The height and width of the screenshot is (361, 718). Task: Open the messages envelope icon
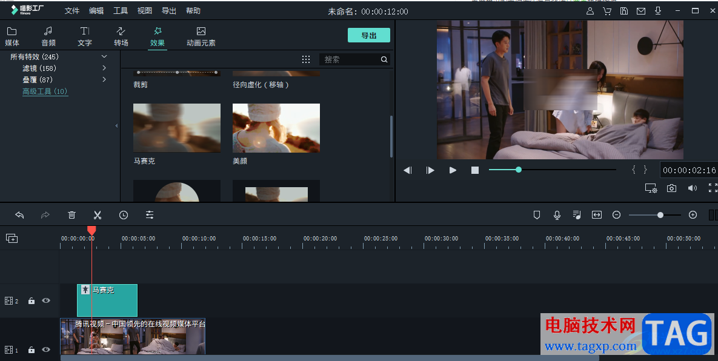coord(641,11)
